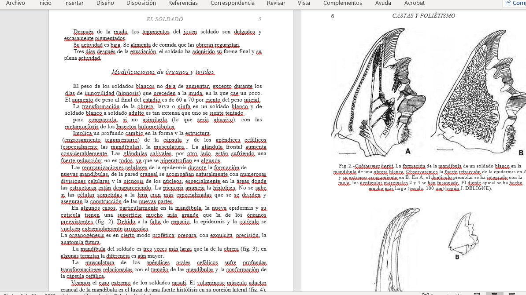The image size is (526, 295).
Task: Click the 'CASTAS Y POLIÉTISMO' page header
Action: 423,16
